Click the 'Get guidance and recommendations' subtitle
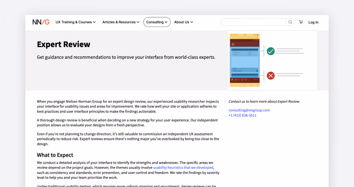The height and width of the screenshot is (187, 354). pyautogui.click(x=126, y=57)
